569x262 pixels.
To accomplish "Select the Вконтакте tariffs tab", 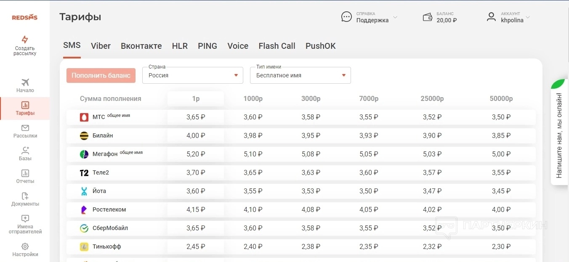I will click(141, 46).
